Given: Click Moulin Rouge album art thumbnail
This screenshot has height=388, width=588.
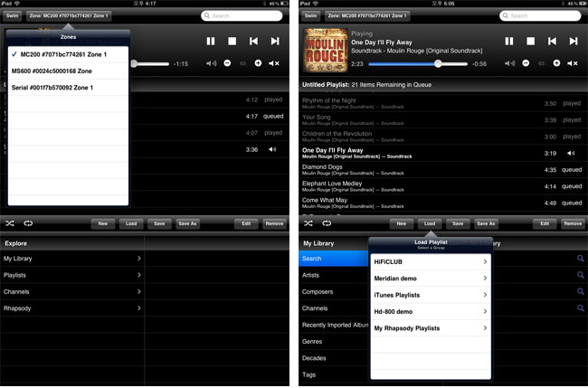Looking at the screenshot, I should click(x=326, y=50).
